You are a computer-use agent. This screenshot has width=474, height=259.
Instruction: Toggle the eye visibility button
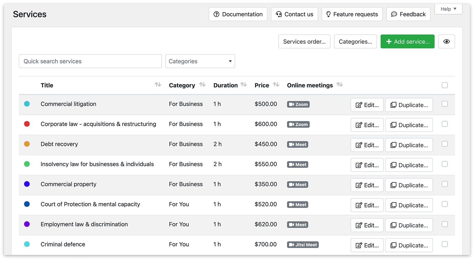tap(447, 42)
